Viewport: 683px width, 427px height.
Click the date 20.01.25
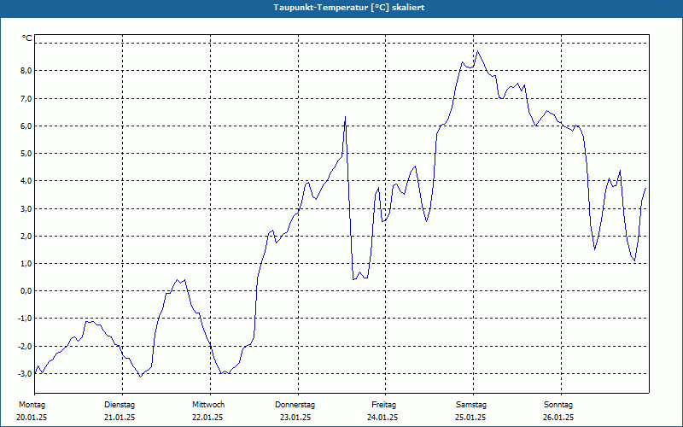32,418
